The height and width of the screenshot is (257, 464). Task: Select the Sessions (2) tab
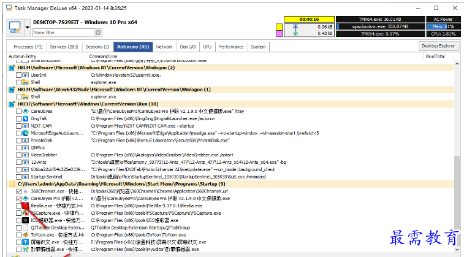[x=97, y=47]
